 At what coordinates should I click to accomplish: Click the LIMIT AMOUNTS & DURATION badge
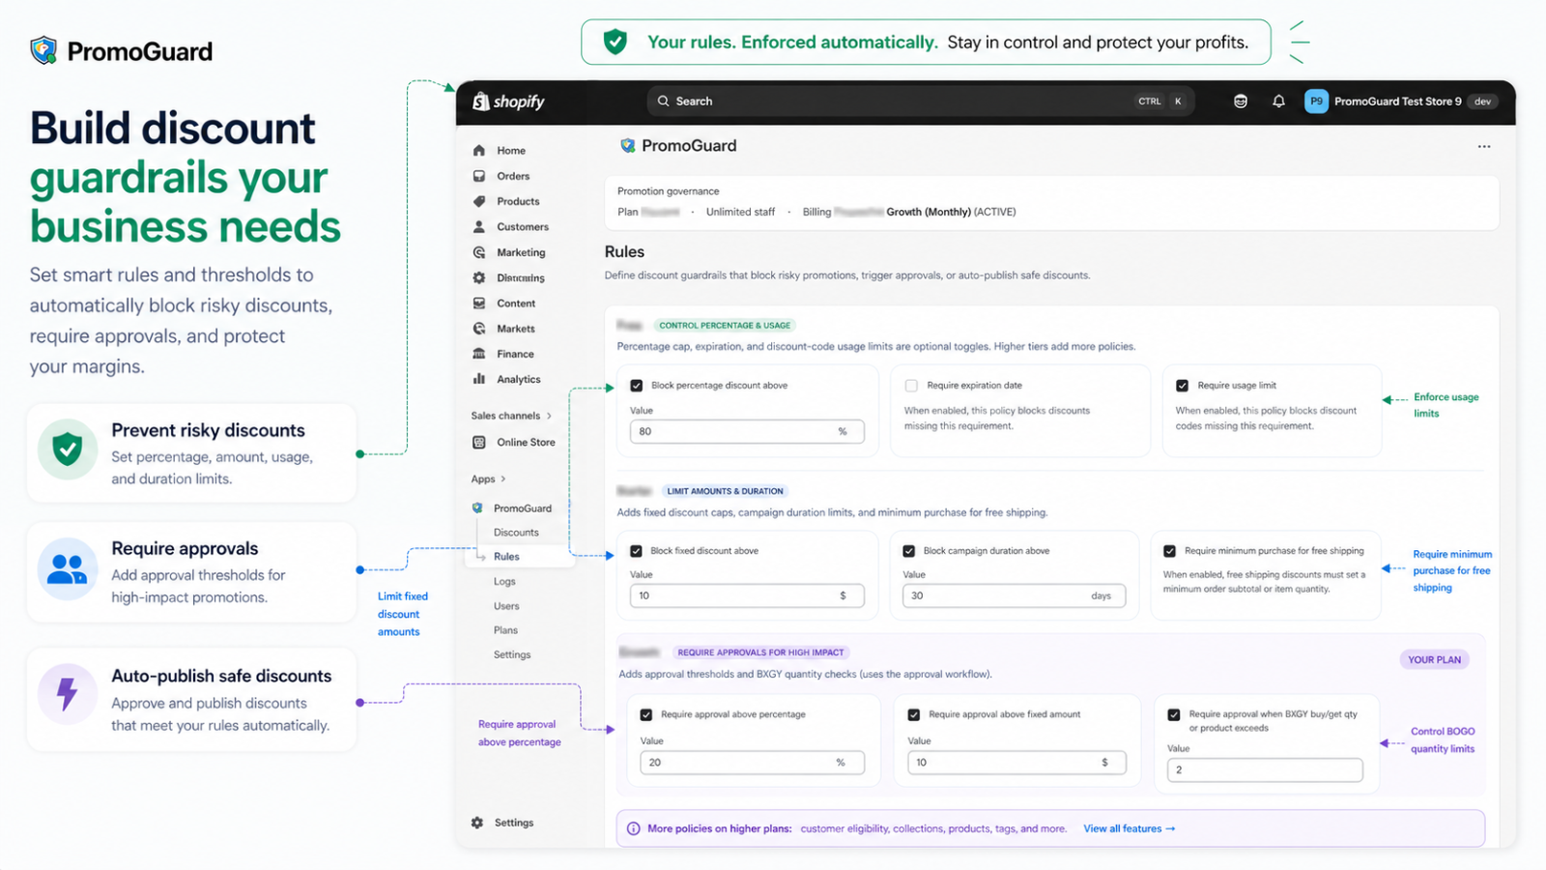[x=725, y=491]
